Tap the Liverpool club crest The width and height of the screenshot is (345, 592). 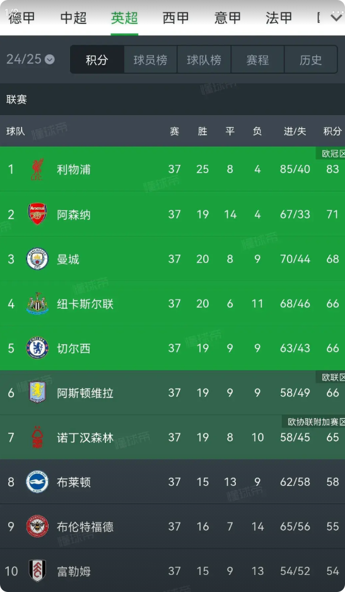coord(37,169)
